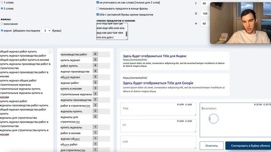
Task: Click the webcam video overlay
Action: [241, 23]
